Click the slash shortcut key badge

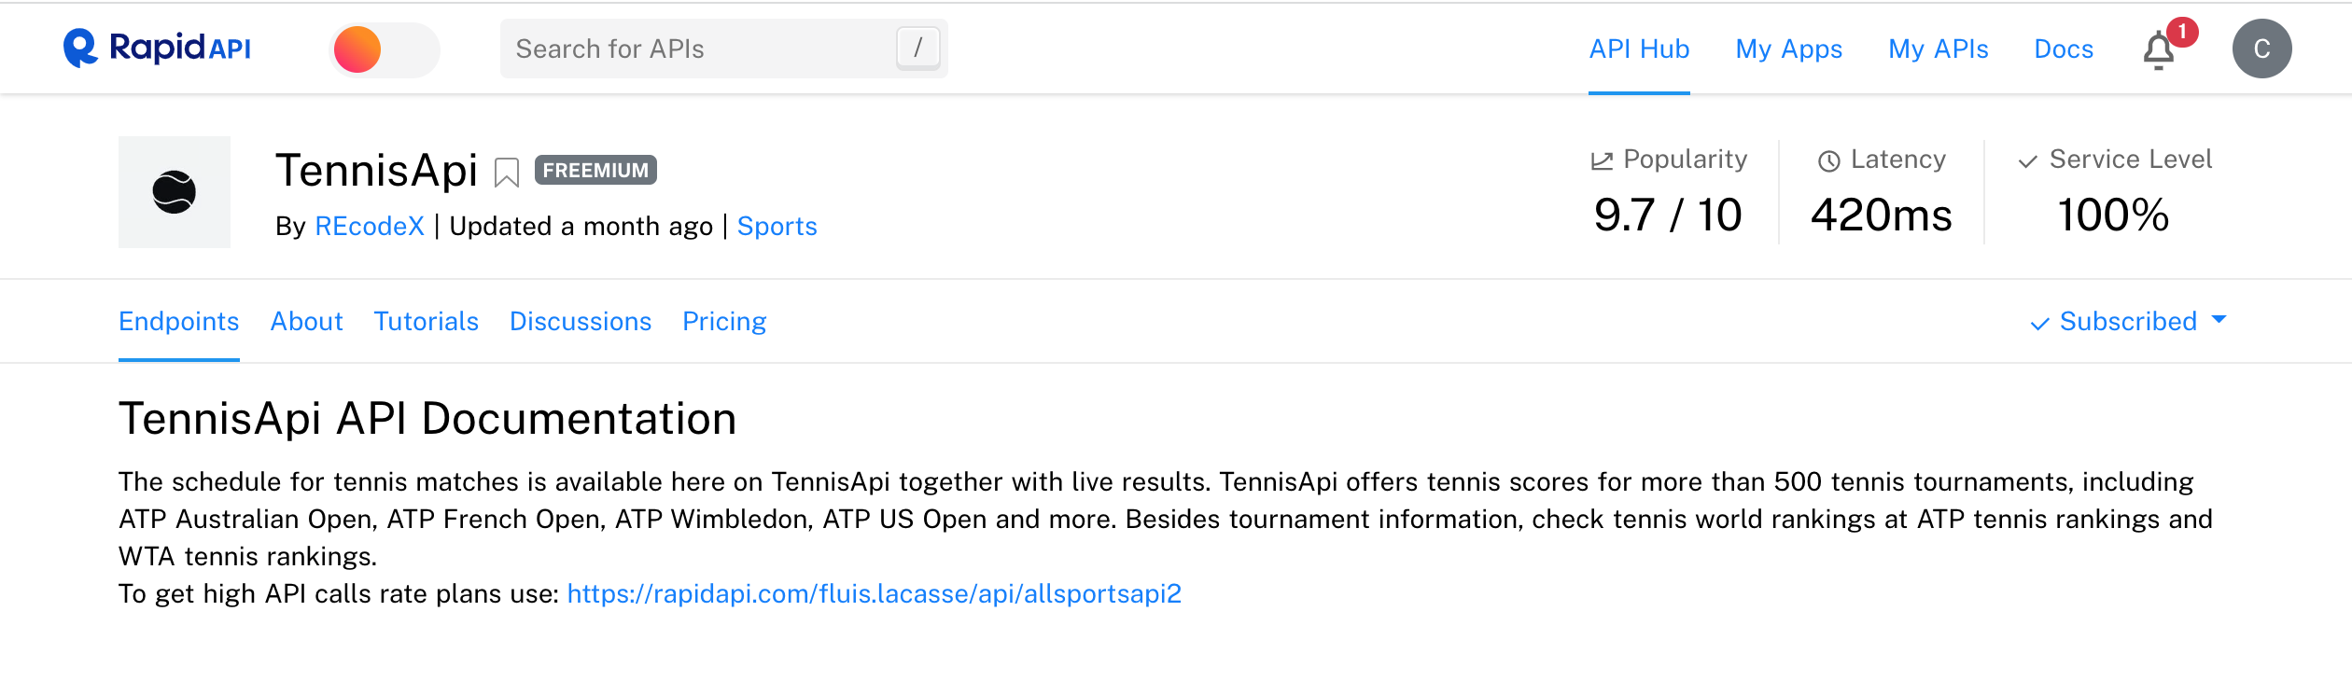pos(917,48)
